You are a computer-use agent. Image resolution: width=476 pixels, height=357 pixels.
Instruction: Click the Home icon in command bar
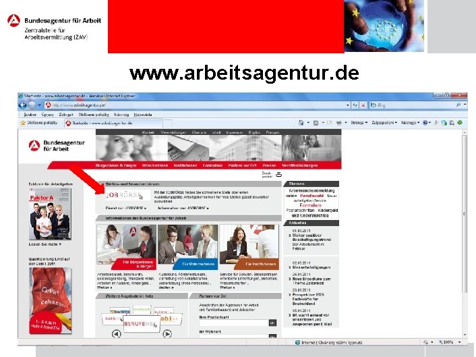(301, 123)
